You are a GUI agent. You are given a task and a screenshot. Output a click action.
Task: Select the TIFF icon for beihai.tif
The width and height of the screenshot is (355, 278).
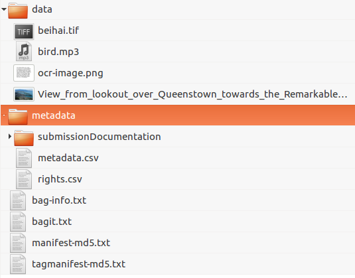24,31
